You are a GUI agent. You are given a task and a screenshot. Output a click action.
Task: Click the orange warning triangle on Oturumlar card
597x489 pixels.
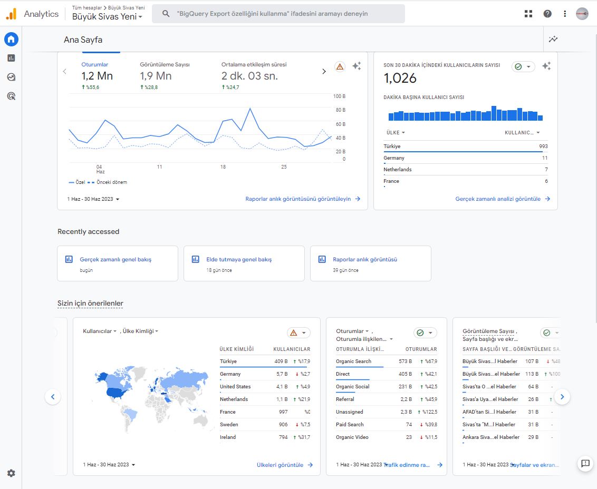coord(340,66)
